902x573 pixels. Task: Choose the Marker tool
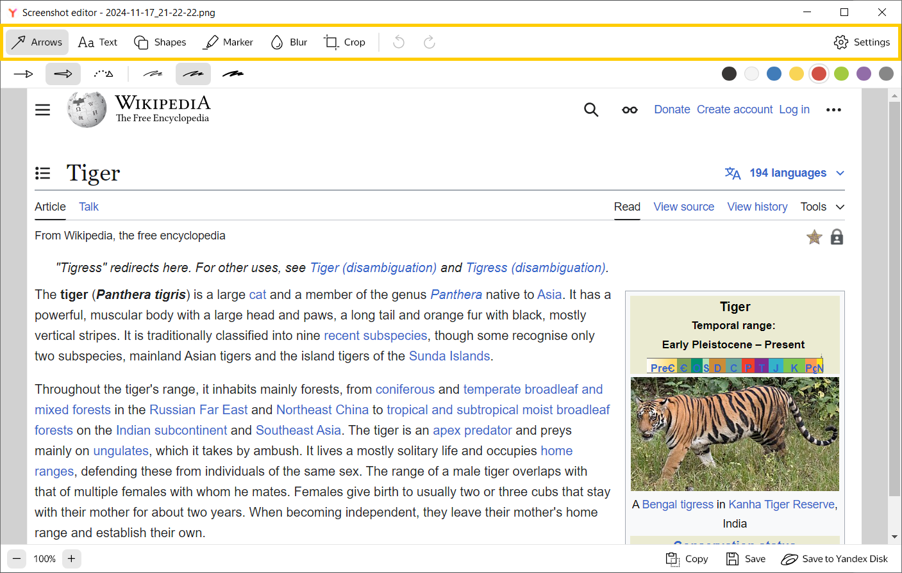[x=228, y=42]
